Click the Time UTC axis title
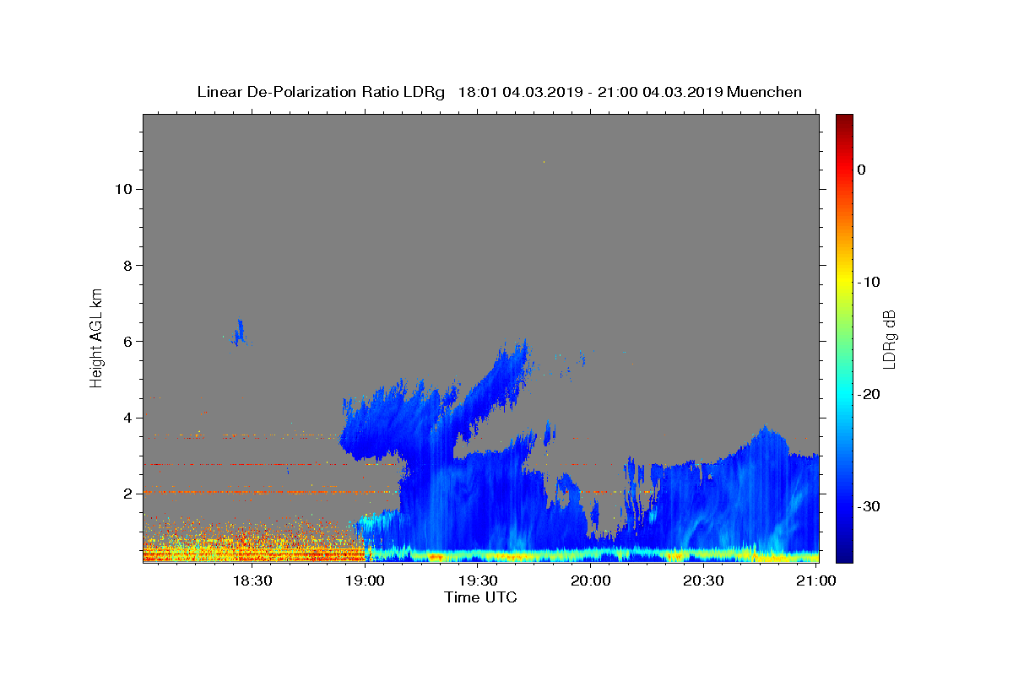 point(480,597)
